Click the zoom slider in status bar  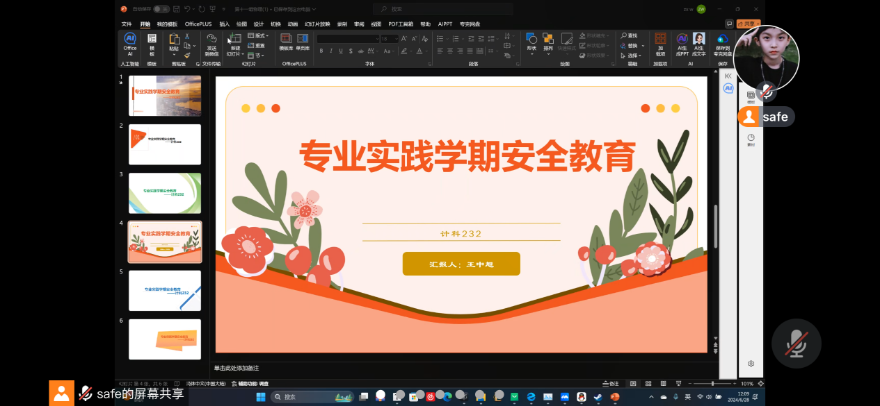point(712,383)
